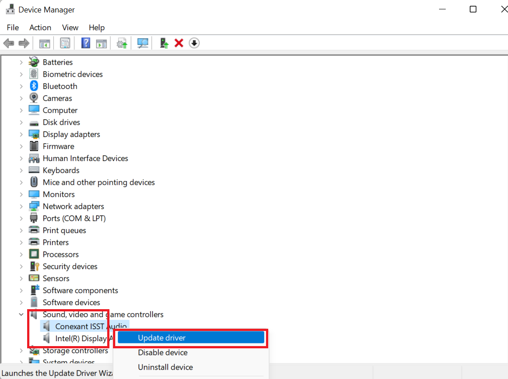
Task: Click the Firmware chip icon
Action: pyautogui.click(x=34, y=146)
